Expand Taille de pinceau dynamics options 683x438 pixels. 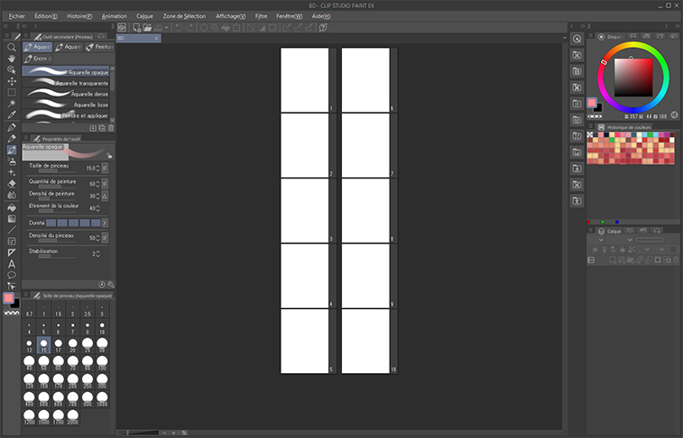(105, 168)
